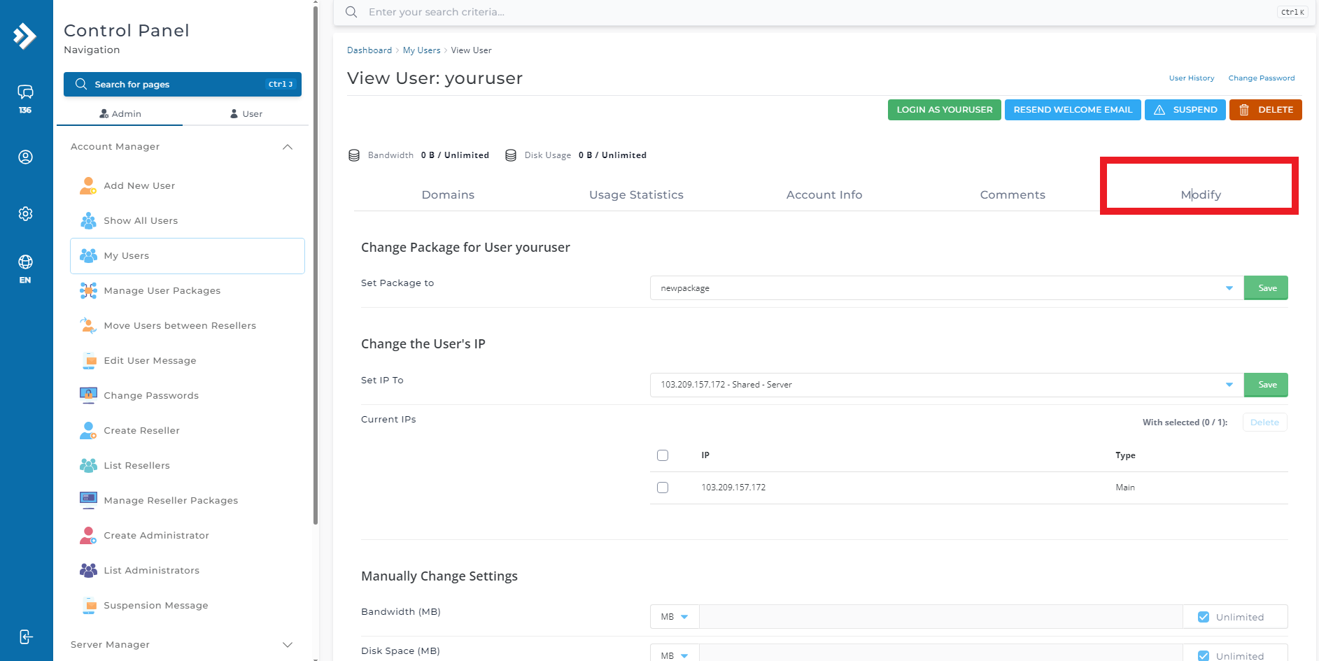Click the Bandwidth database icon

click(x=354, y=155)
